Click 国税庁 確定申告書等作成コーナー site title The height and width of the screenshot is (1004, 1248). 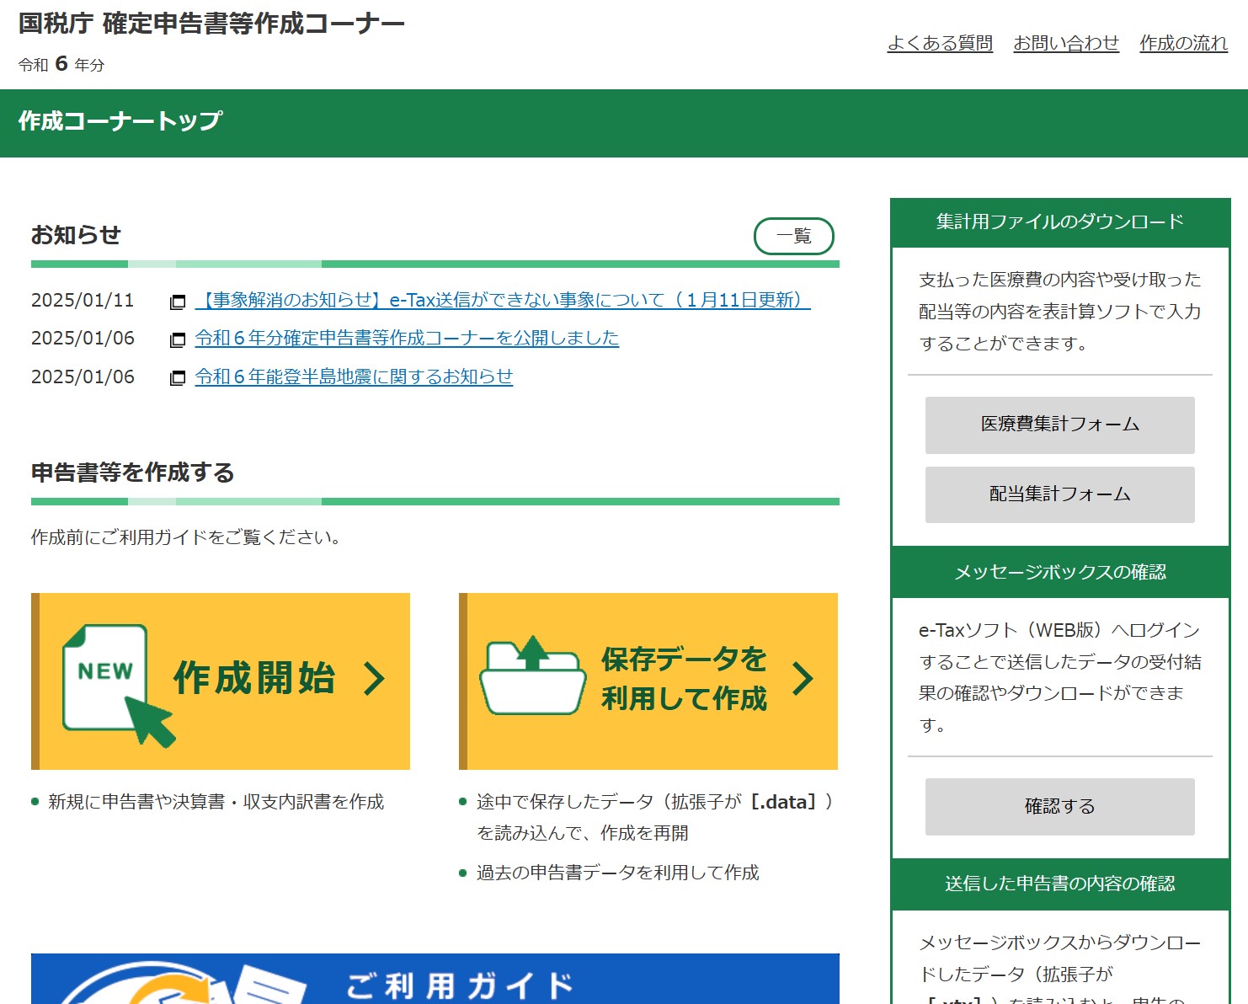pyautogui.click(x=211, y=24)
